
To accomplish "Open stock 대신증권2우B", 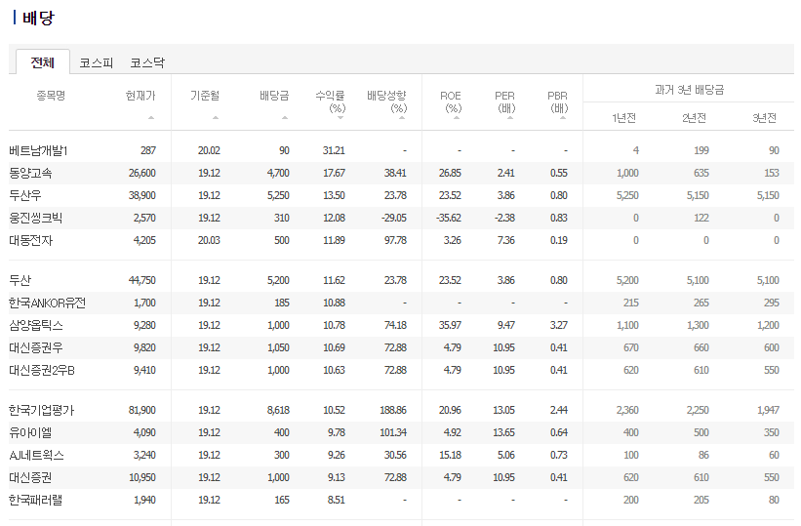I will (42, 371).
